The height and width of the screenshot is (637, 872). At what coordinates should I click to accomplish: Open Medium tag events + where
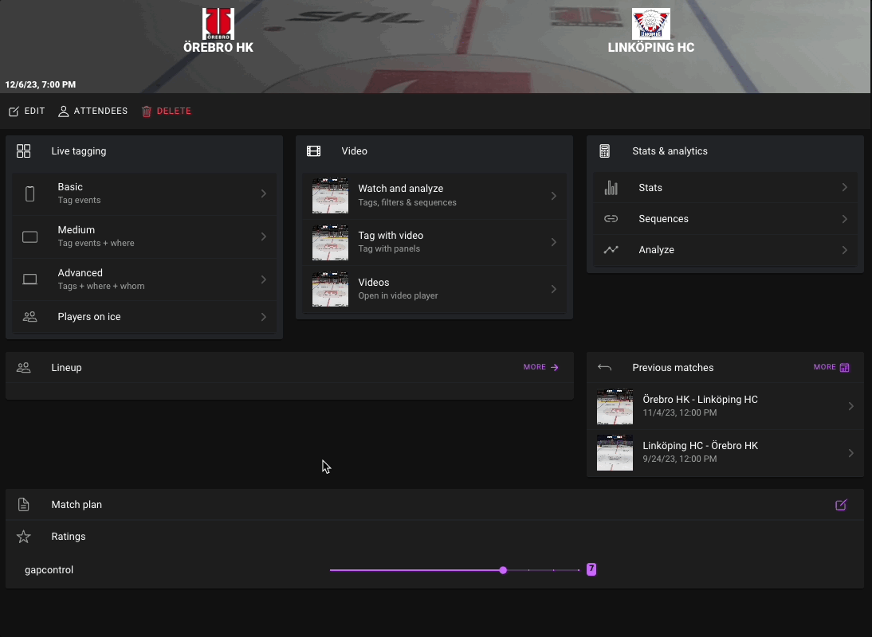pos(143,236)
